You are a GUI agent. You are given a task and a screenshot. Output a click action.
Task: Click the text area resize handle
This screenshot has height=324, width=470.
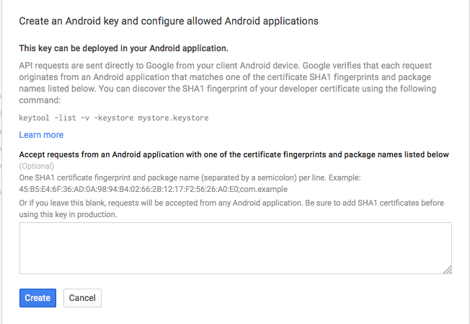pyautogui.click(x=447, y=269)
